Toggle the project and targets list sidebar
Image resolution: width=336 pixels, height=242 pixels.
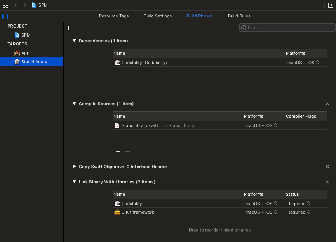pyautogui.click(x=5, y=16)
